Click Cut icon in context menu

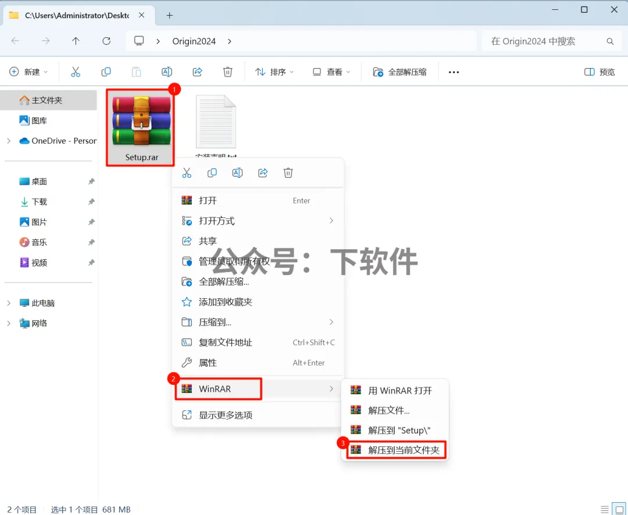(x=187, y=173)
